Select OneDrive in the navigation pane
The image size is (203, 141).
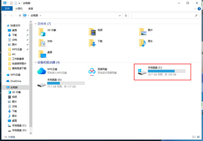tap(16, 81)
